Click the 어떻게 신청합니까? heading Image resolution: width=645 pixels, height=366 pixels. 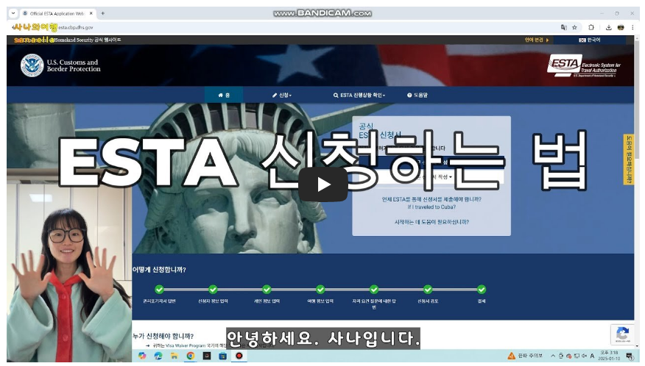click(x=159, y=270)
